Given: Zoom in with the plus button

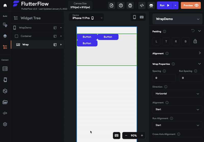Looking at the screenshot, I should pyautogui.click(x=142, y=135).
